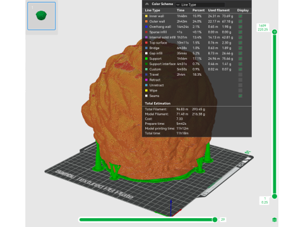303x227 pixels.
Task: Click the orange Outer wall color swatch
Action: [146, 21]
